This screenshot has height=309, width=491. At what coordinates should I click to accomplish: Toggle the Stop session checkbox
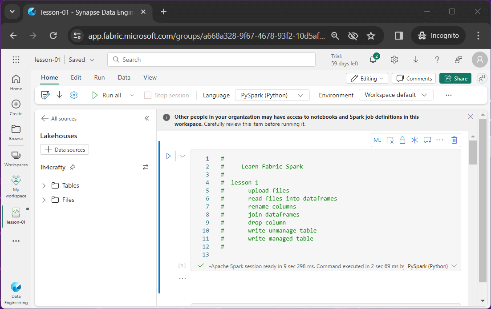point(148,95)
